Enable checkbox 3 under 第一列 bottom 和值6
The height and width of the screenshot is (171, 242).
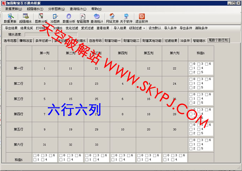pyautogui.click(x=42, y=156)
